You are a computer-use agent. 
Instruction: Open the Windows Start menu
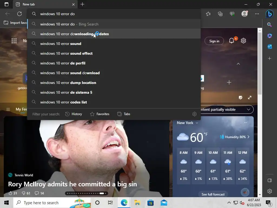(6, 203)
